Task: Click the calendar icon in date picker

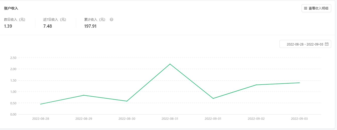Action: click(327, 44)
